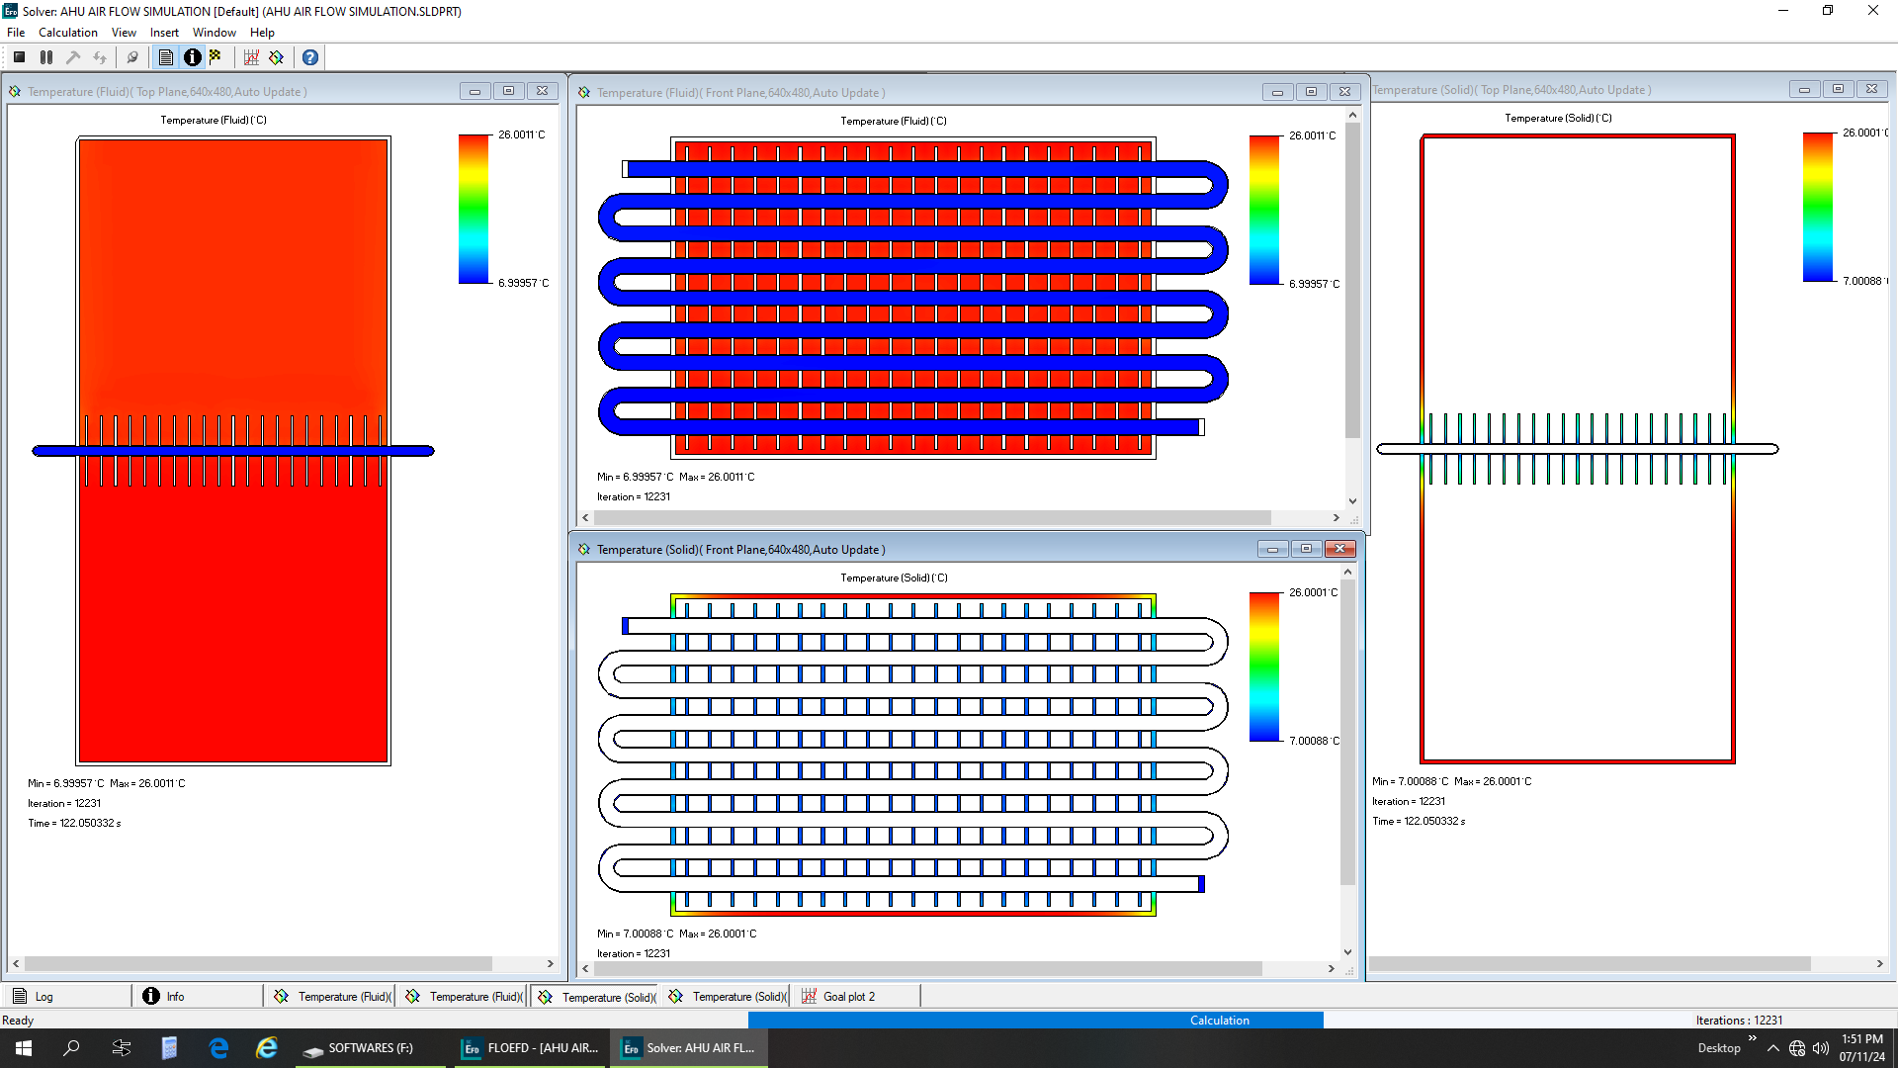Switch to the Goal plot 2 tab
This screenshot has height=1068, width=1898.
[x=857, y=997]
